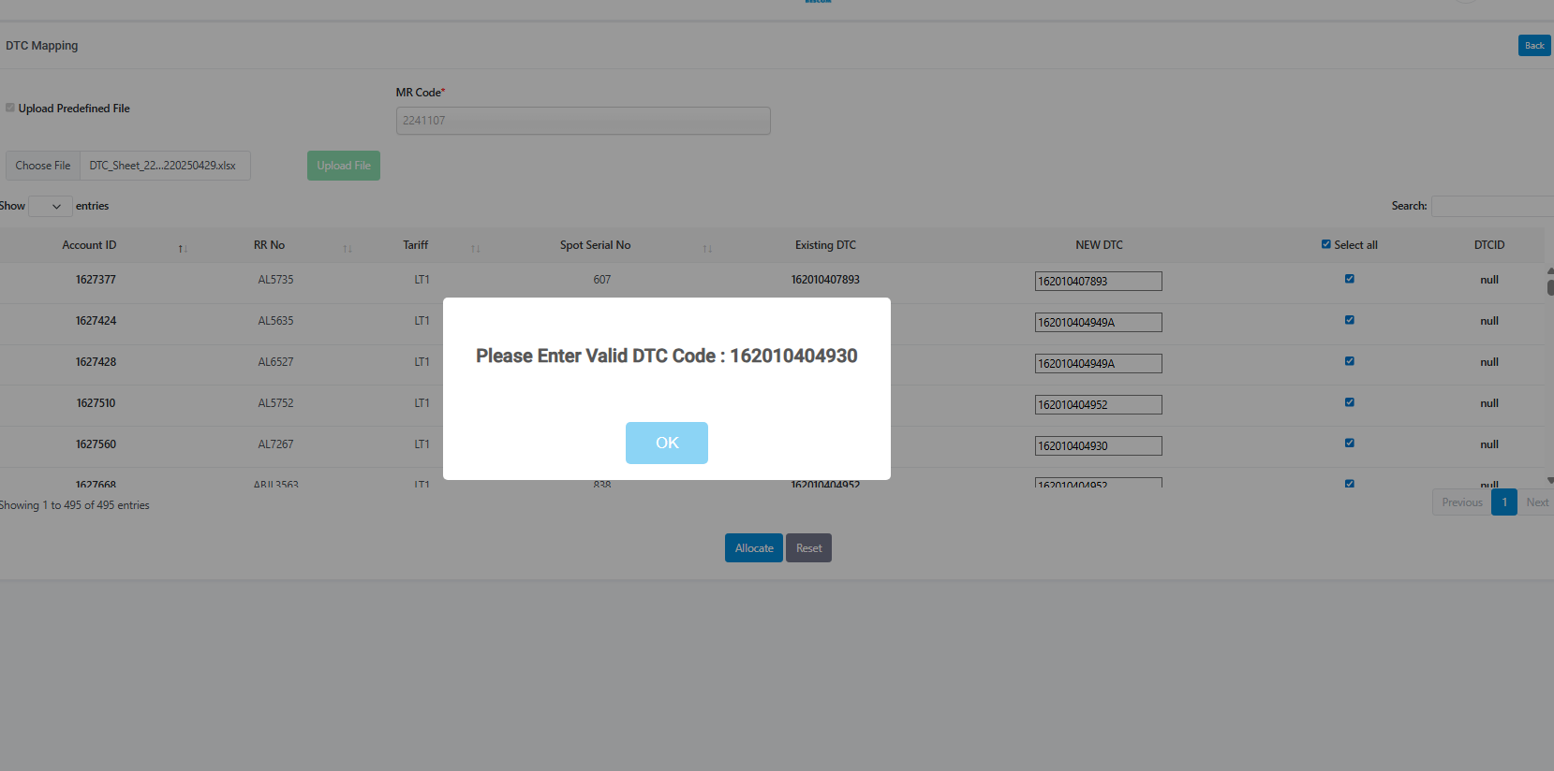
Task: Click the selected file name DTC_Sheet xlsx
Action: 163,166
